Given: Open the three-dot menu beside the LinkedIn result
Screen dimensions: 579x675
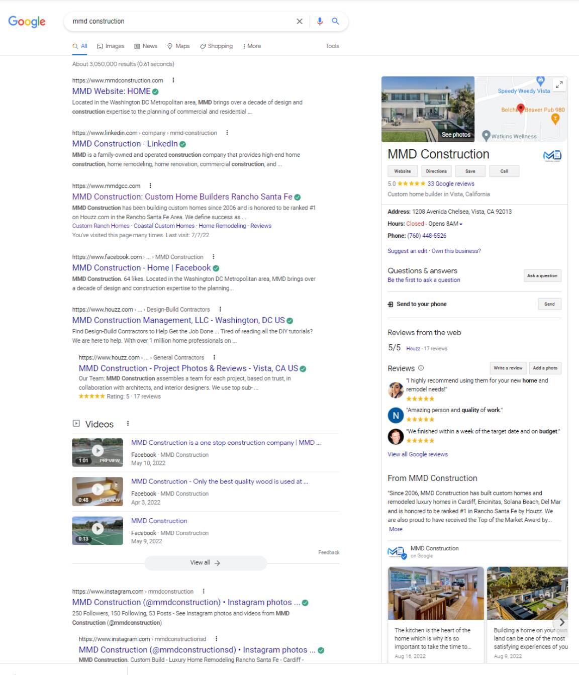Looking at the screenshot, I should [x=227, y=133].
